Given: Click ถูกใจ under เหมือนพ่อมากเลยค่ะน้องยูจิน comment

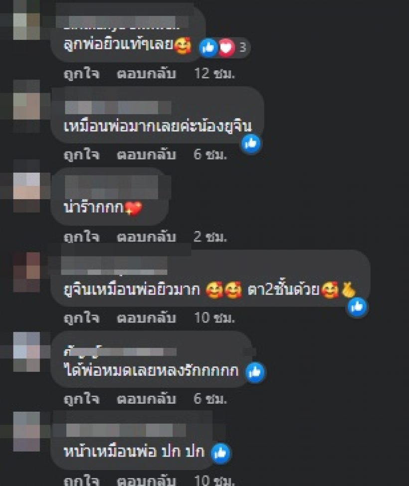Looking at the screenshot, I should (x=81, y=154).
